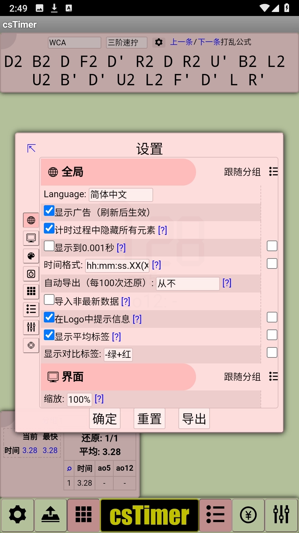
Task: Click the export/import icon in bottom toolbar
Action: (50, 515)
